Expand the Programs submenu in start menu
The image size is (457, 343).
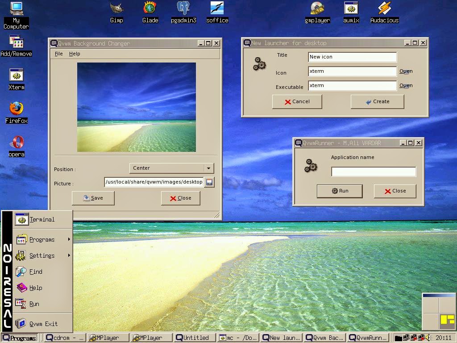point(42,240)
